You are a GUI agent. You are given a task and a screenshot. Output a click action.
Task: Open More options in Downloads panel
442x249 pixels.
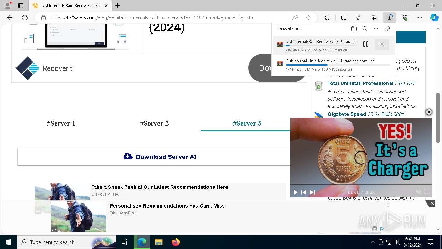pyautogui.click(x=376, y=29)
